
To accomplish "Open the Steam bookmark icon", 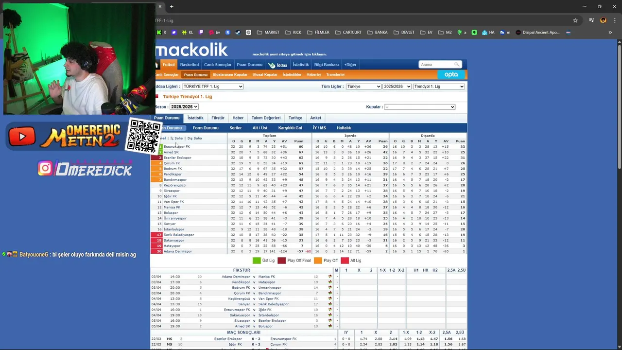I will pyautogui.click(x=238, y=33).
